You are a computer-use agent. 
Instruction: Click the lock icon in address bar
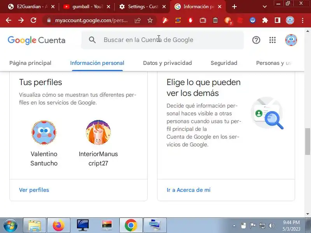pos(49,21)
